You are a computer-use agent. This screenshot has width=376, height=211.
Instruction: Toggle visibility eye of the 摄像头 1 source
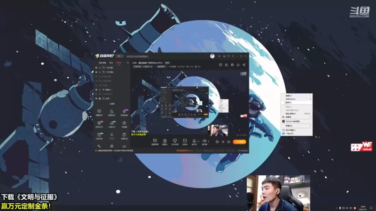pyautogui.click(x=96, y=90)
